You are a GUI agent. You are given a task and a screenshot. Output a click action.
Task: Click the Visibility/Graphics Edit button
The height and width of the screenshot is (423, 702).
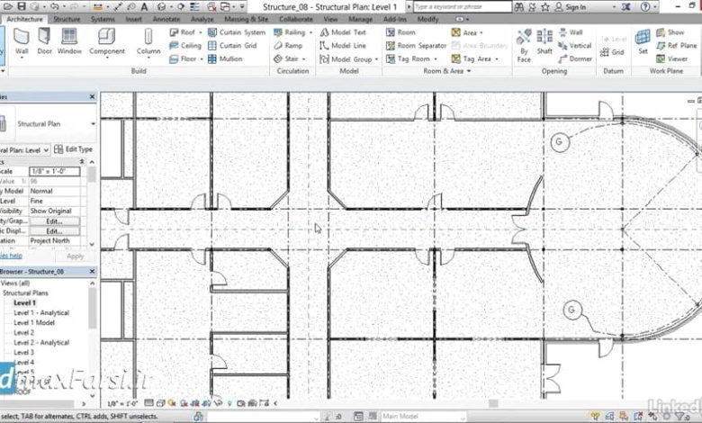[54, 221]
